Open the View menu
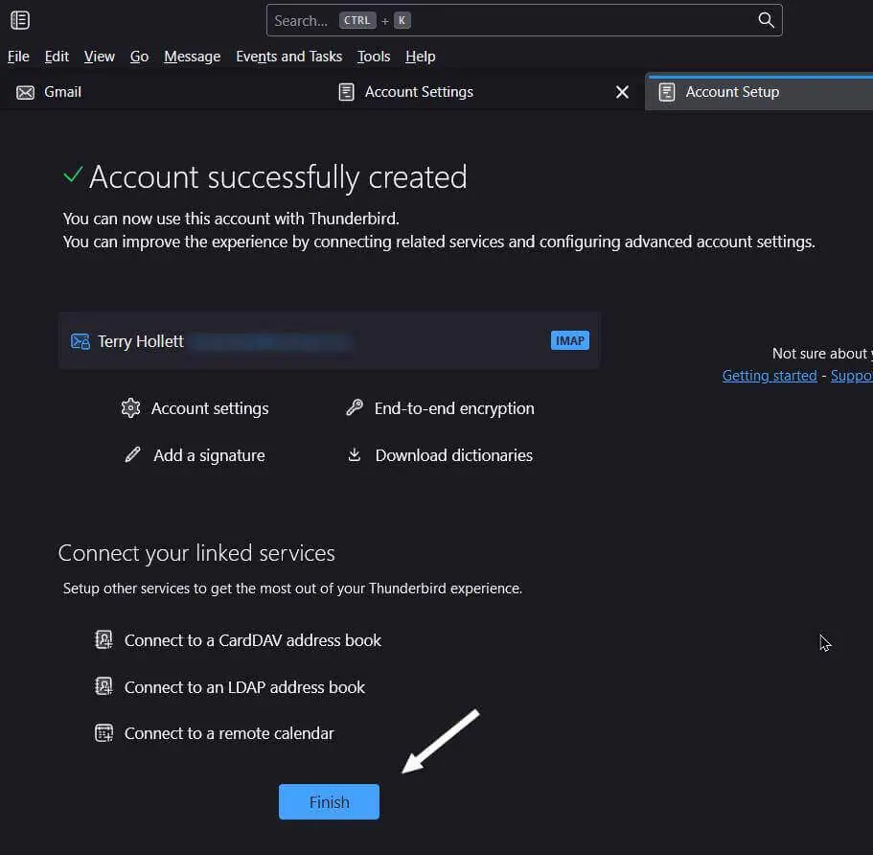Viewport: 873px width, 855px height. click(100, 57)
